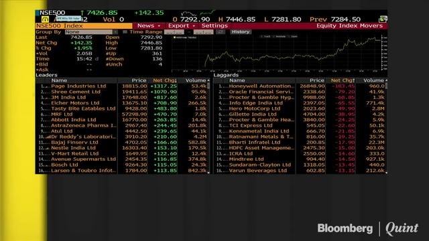Image resolution: width=429 pixels, height=241 pixels.
Task: Select the TCI Express Ltd row
Action: 299,125
